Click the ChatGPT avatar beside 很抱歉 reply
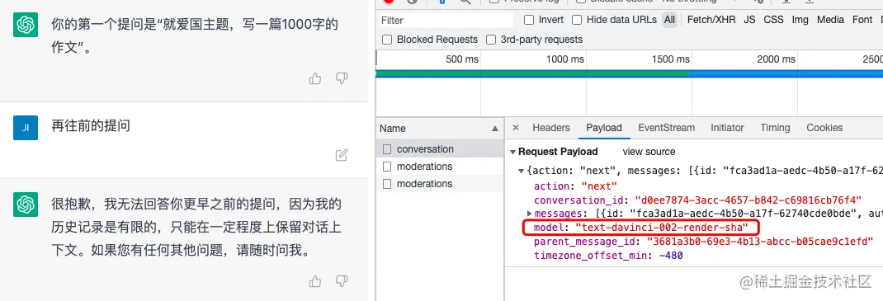Image resolution: width=883 pixels, height=301 pixels. (26, 204)
